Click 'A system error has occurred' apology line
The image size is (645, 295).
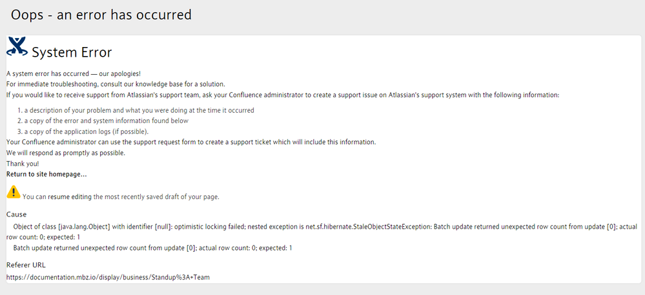coord(73,73)
